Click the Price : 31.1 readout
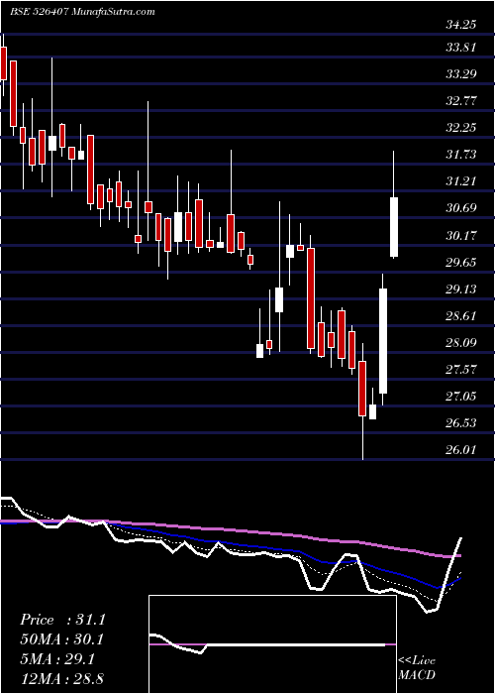This screenshot has width=495, height=694. 62,620
